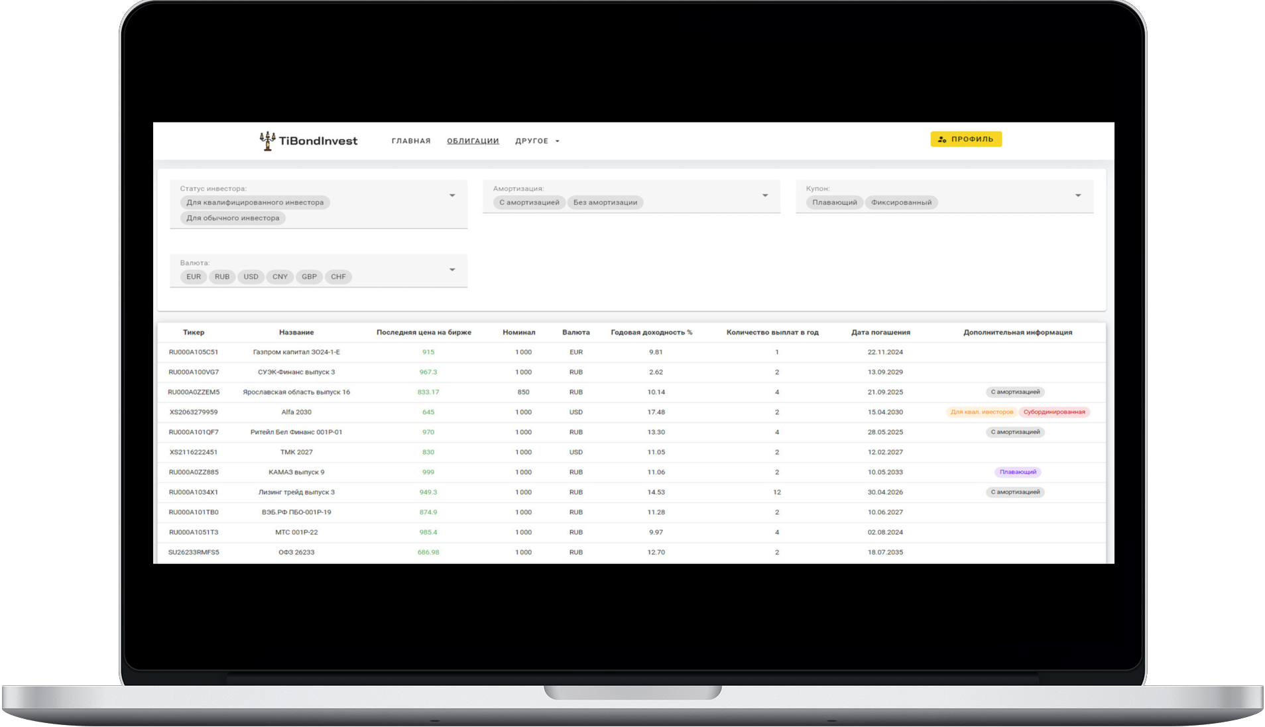
Task: Expand the Статус инвестора dropdown arrow
Action: (452, 196)
